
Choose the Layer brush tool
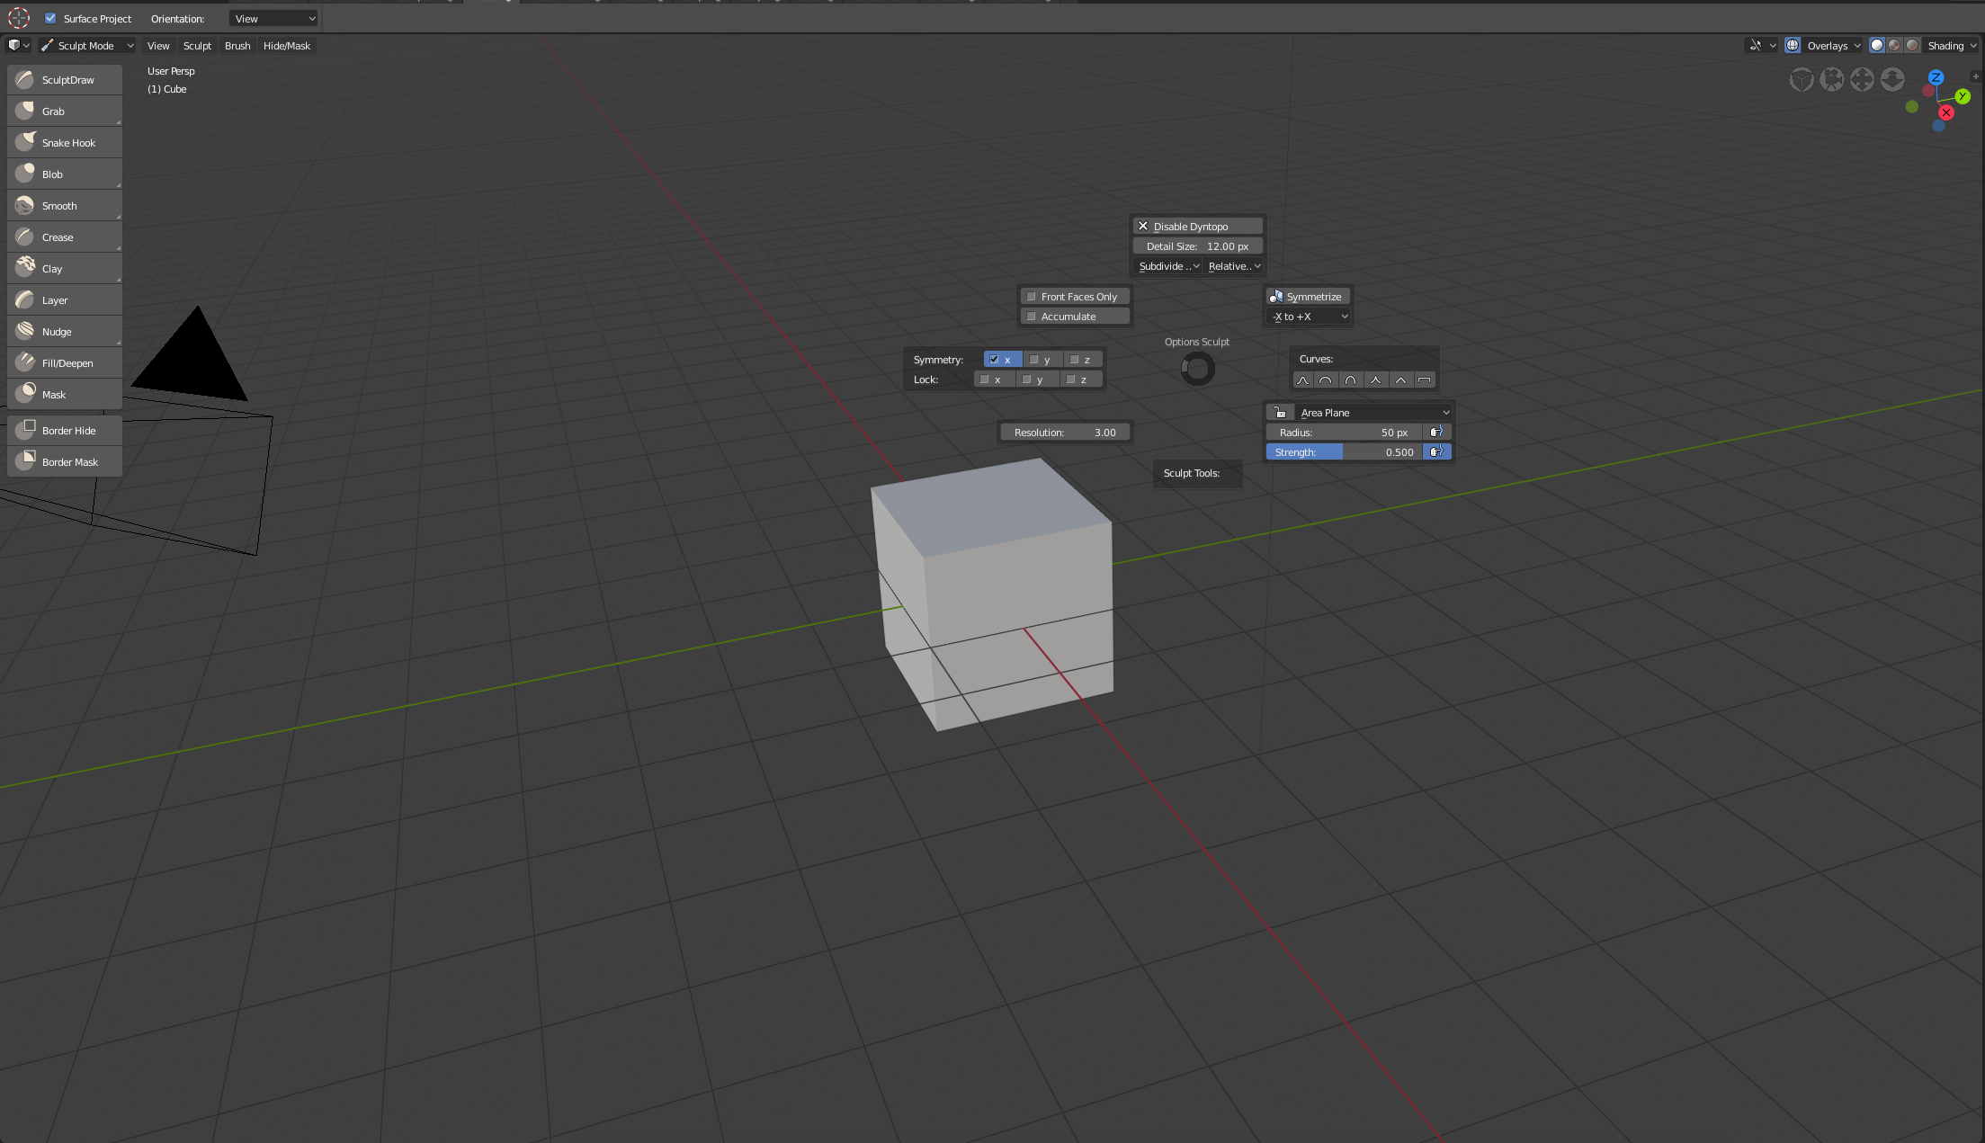pos(65,300)
